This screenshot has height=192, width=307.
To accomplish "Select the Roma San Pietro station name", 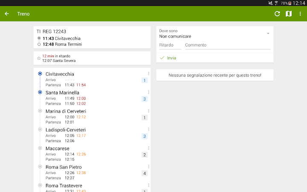I will [64, 167].
